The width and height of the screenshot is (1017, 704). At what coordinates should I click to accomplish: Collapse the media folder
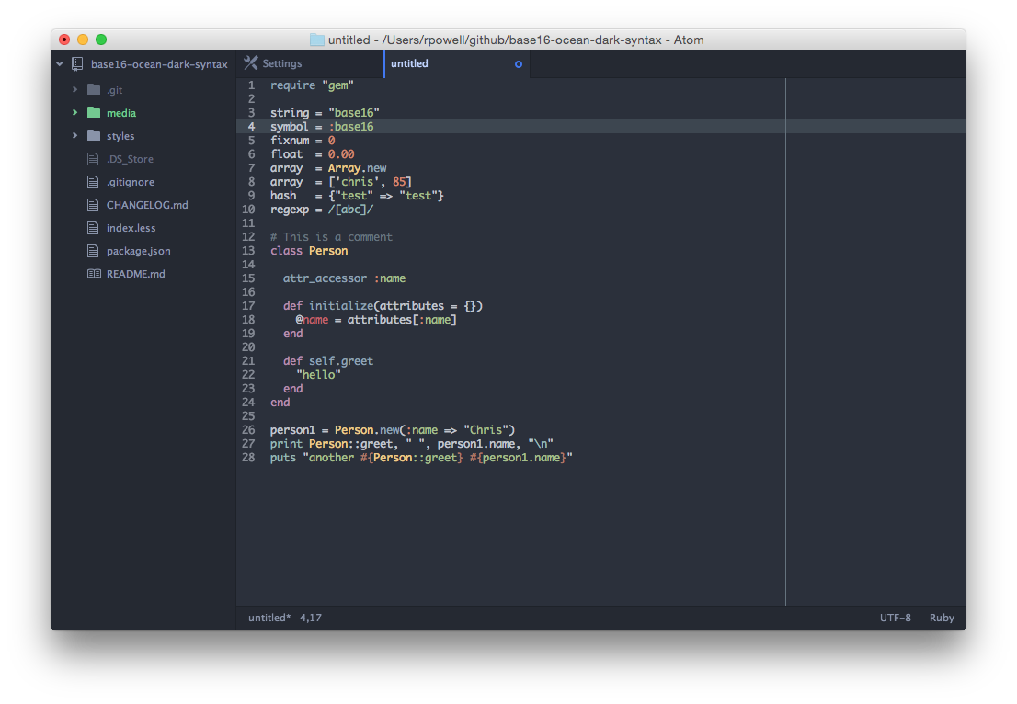tap(74, 112)
